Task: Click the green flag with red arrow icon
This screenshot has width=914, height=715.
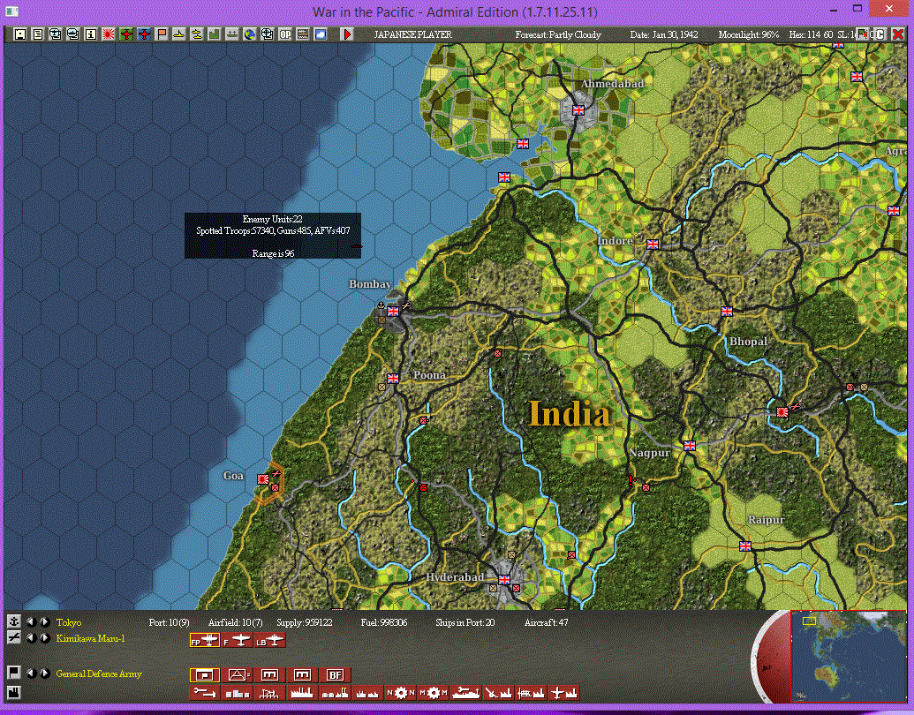Action: click(862, 34)
